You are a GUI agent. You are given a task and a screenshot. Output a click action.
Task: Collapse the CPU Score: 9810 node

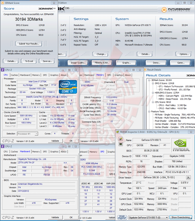point(153,102)
